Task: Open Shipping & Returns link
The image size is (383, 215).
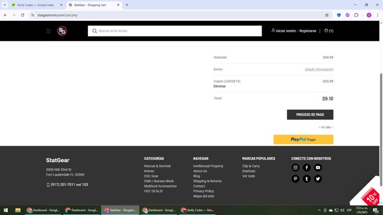Action: tap(208, 181)
